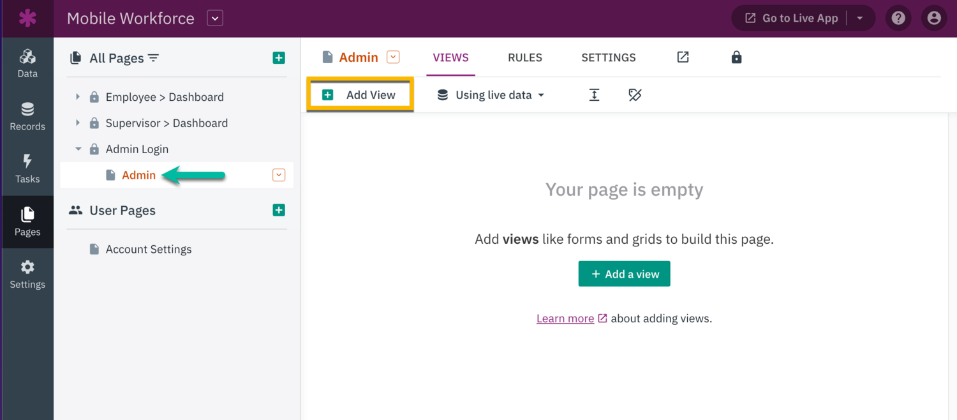Open the Data section in the sidebar
Image resolution: width=957 pixels, height=420 pixels.
click(27, 62)
